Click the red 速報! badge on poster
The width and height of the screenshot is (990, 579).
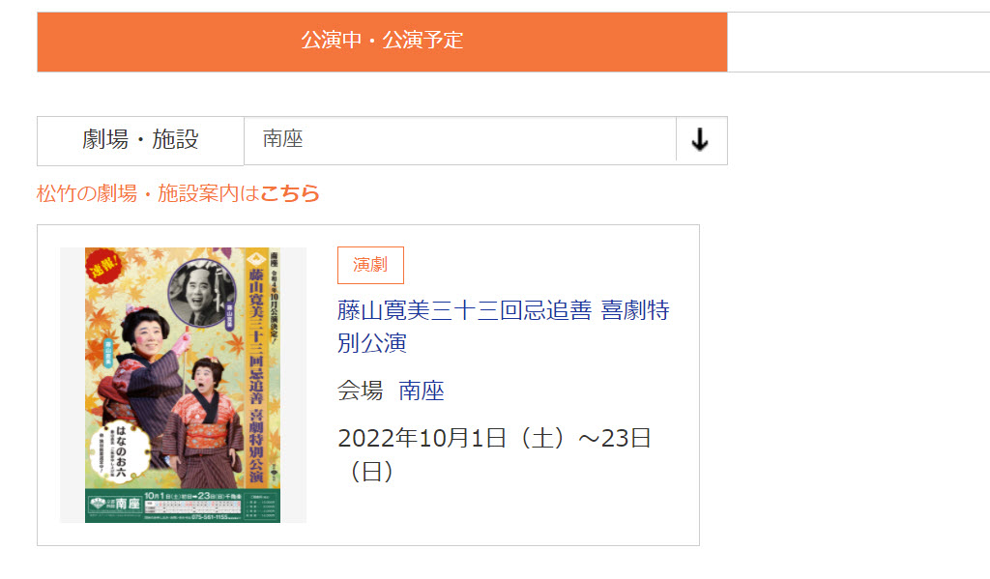tap(103, 265)
